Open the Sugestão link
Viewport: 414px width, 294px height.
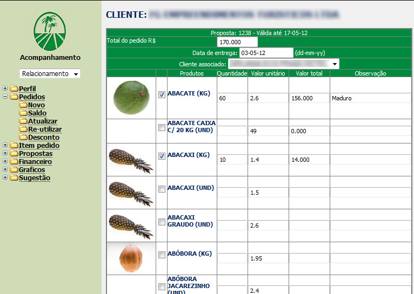tap(35, 178)
